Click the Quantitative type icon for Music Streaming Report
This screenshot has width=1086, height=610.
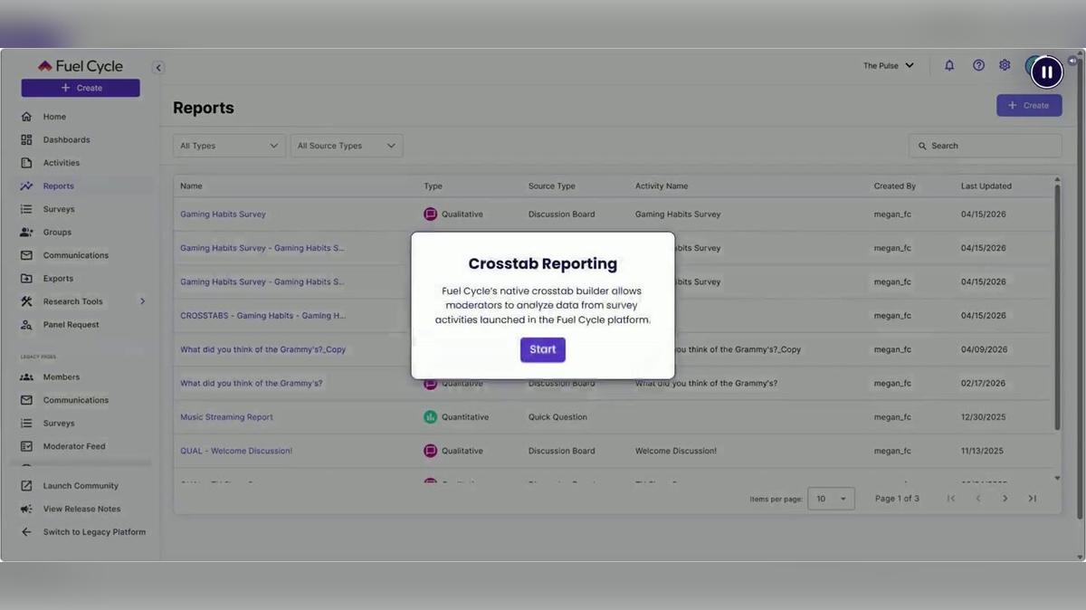pos(431,417)
